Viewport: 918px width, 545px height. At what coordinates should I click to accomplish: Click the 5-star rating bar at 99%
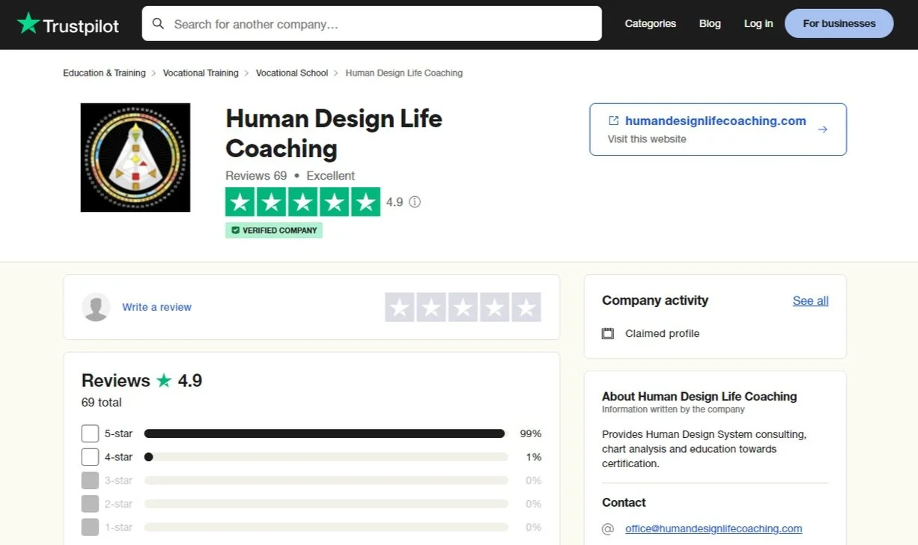(326, 433)
